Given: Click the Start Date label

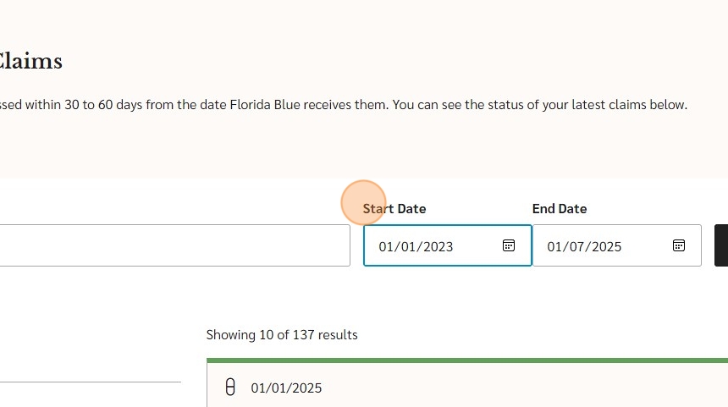Looking at the screenshot, I should (394, 209).
